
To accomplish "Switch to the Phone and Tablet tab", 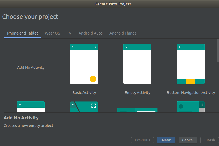I will click(22, 33).
